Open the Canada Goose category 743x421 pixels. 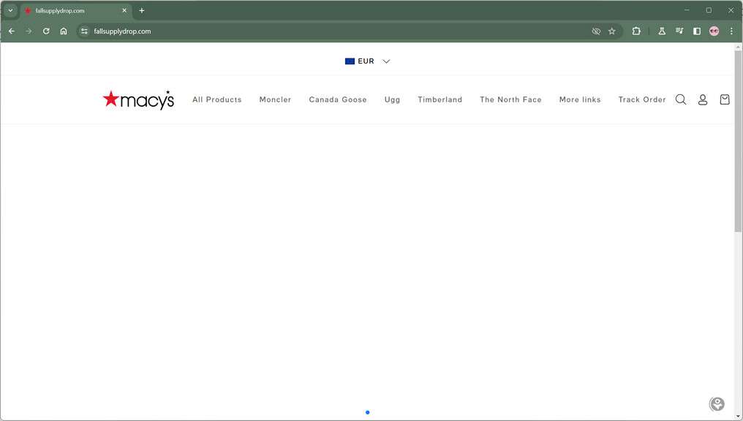point(338,99)
